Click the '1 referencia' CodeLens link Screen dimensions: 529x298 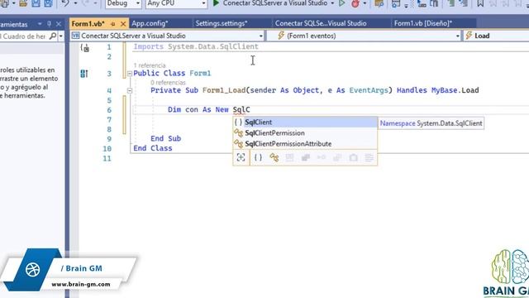pyautogui.click(x=150, y=65)
